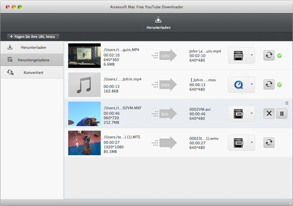
Task: Open the Herunterladen sidebar tab
Action: tap(32, 47)
